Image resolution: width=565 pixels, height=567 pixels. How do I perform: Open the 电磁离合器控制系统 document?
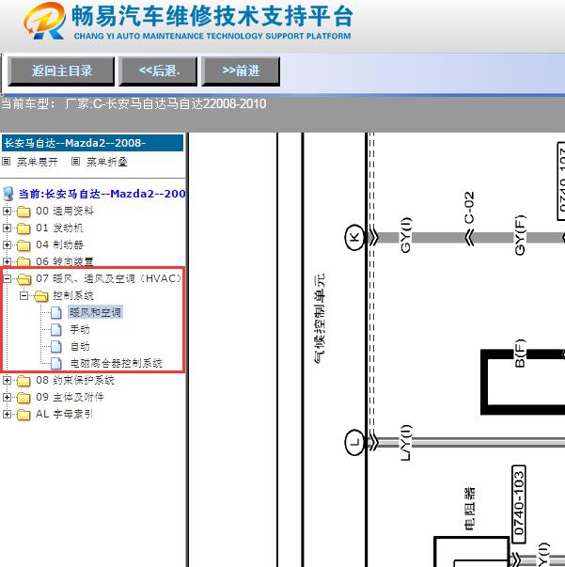(116, 363)
